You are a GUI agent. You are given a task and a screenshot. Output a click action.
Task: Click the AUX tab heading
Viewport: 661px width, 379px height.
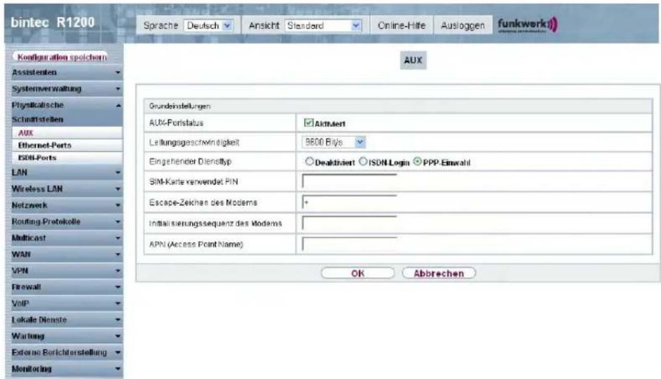413,60
